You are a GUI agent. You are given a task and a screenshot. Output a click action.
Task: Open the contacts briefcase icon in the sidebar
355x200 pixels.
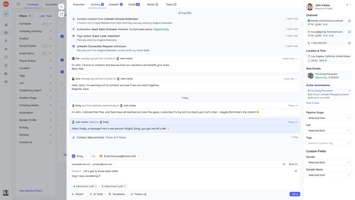[x=6, y=33]
